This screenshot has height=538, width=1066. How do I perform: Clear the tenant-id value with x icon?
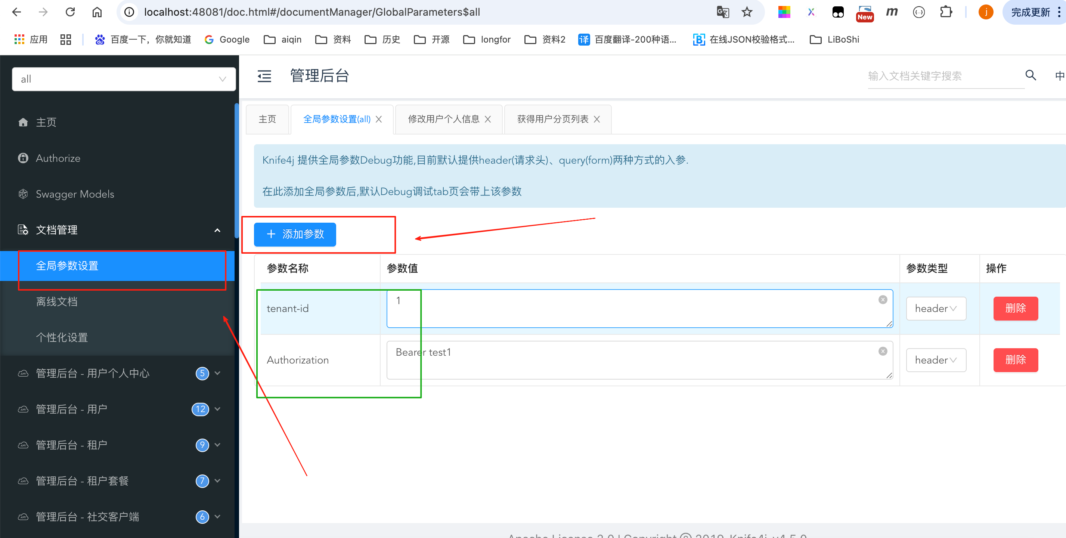pyautogui.click(x=882, y=300)
